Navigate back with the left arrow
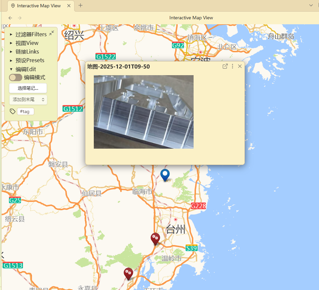 (x=10, y=18)
